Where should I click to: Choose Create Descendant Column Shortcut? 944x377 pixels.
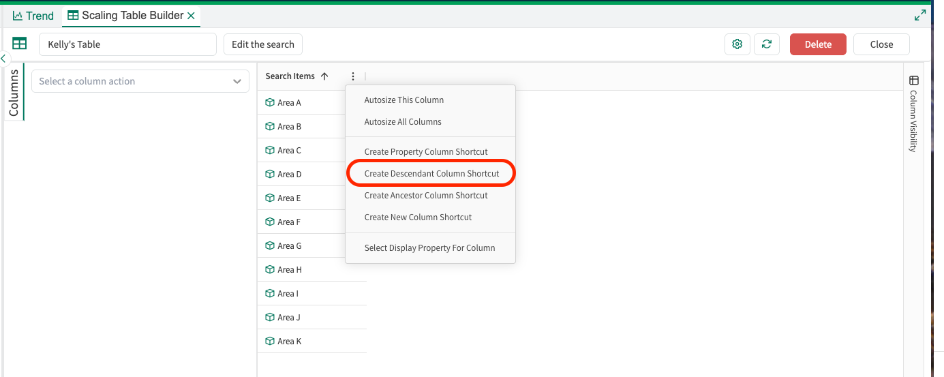(431, 174)
